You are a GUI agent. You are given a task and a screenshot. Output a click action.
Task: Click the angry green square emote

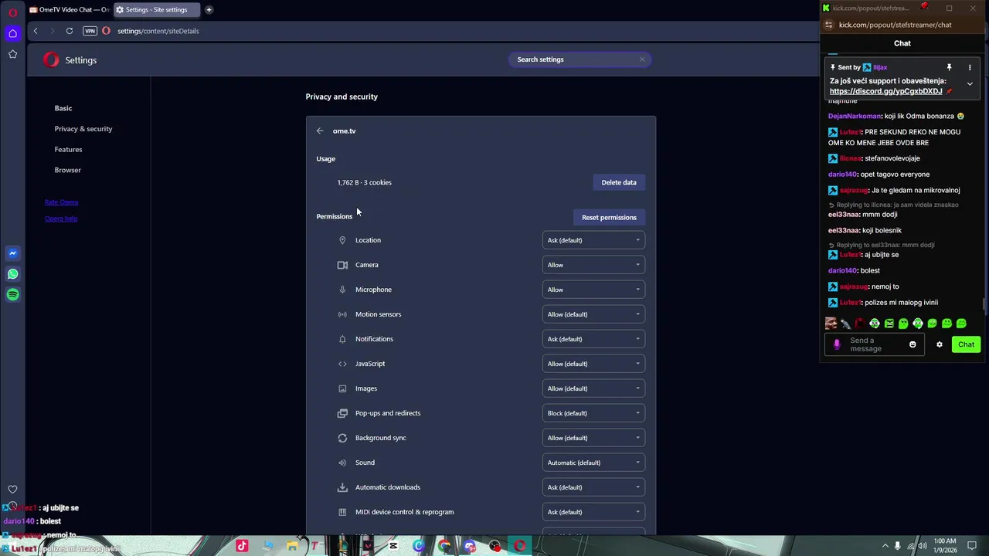click(x=889, y=324)
